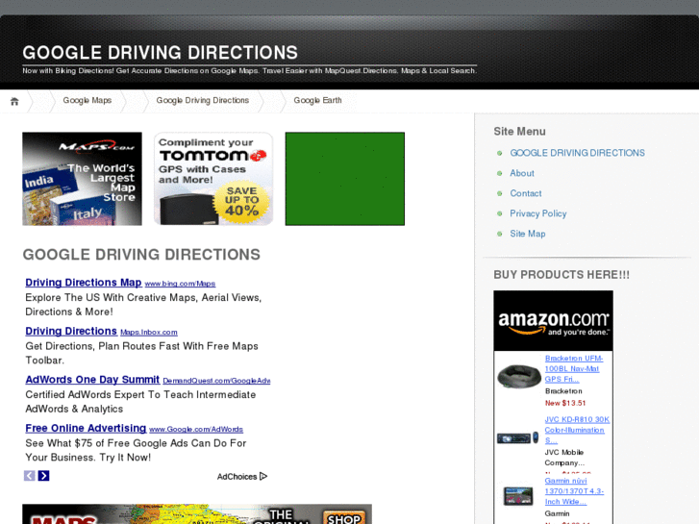Click the previous ads arrow button

coord(30,476)
